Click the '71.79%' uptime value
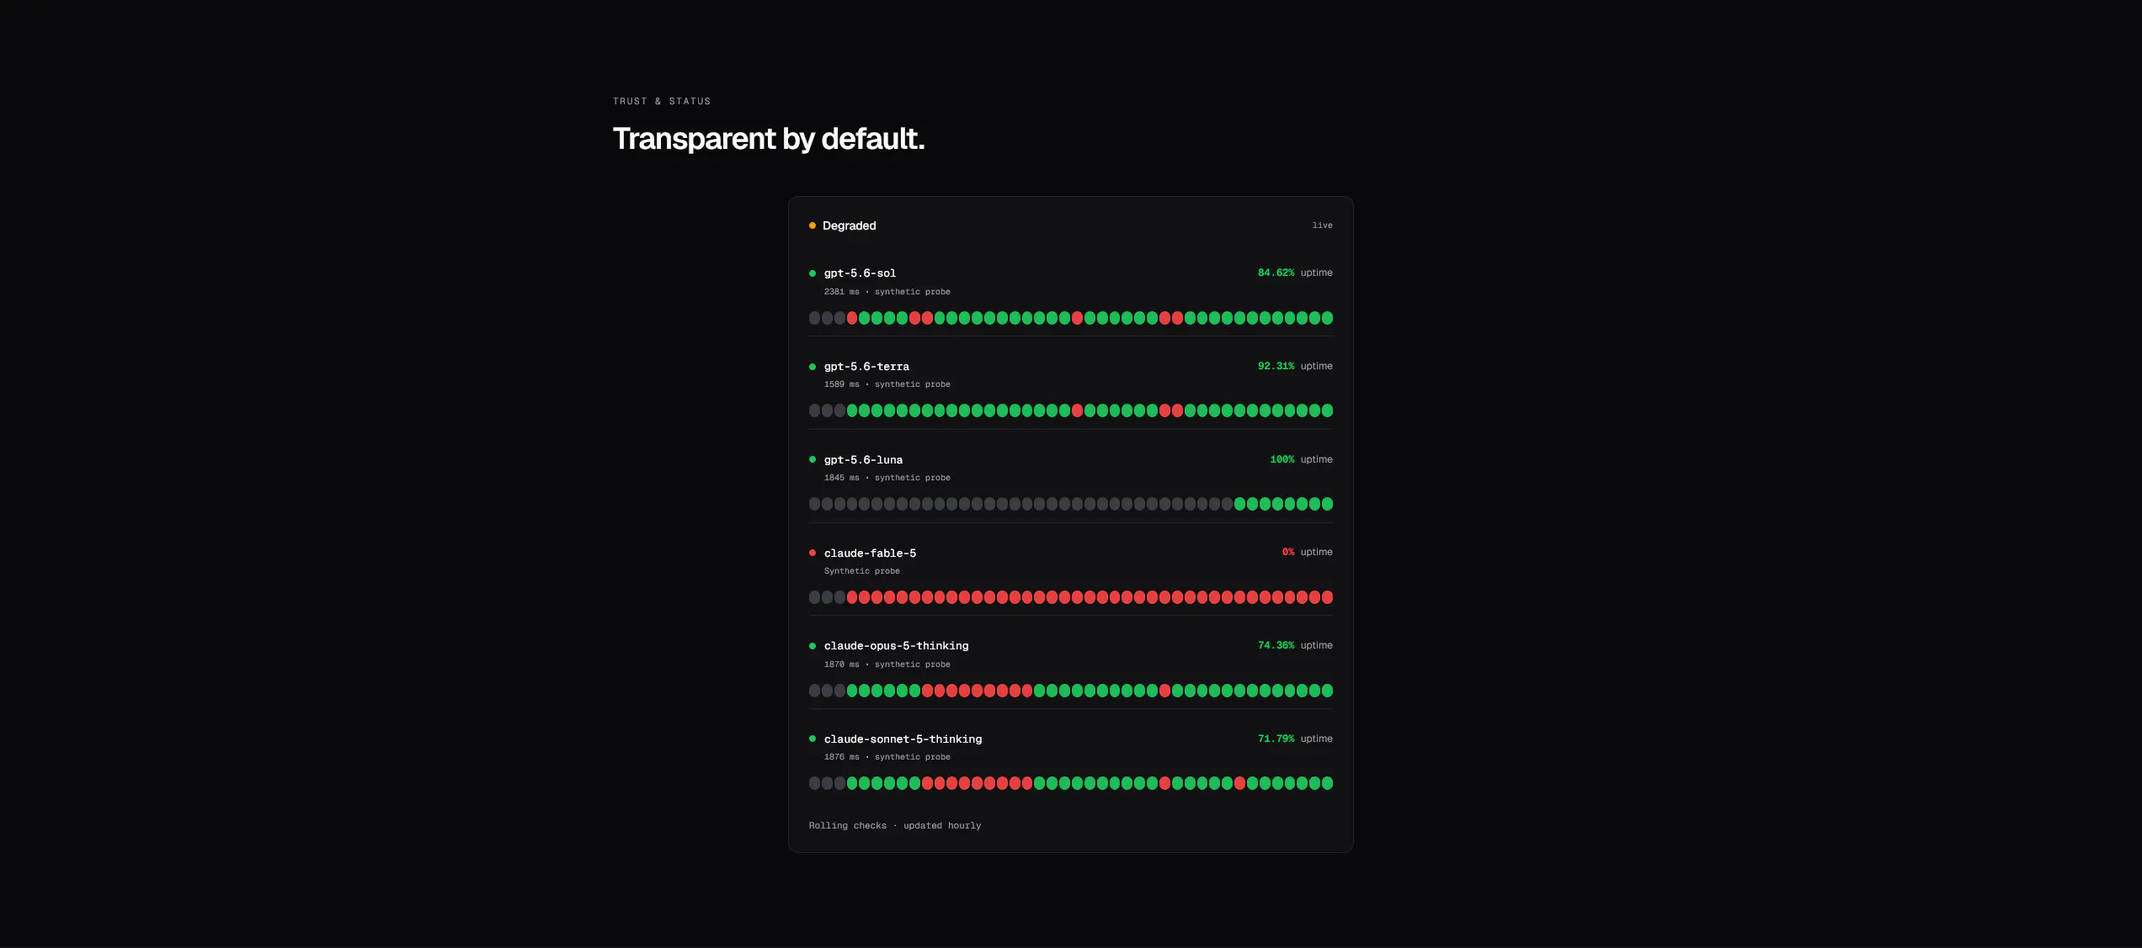The image size is (2142, 948). [1276, 739]
